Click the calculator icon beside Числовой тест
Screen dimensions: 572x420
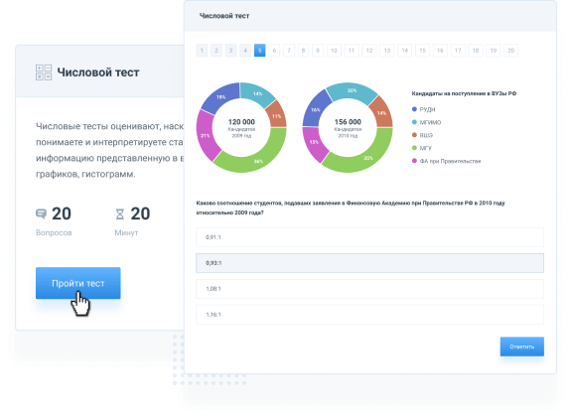[44, 72]
